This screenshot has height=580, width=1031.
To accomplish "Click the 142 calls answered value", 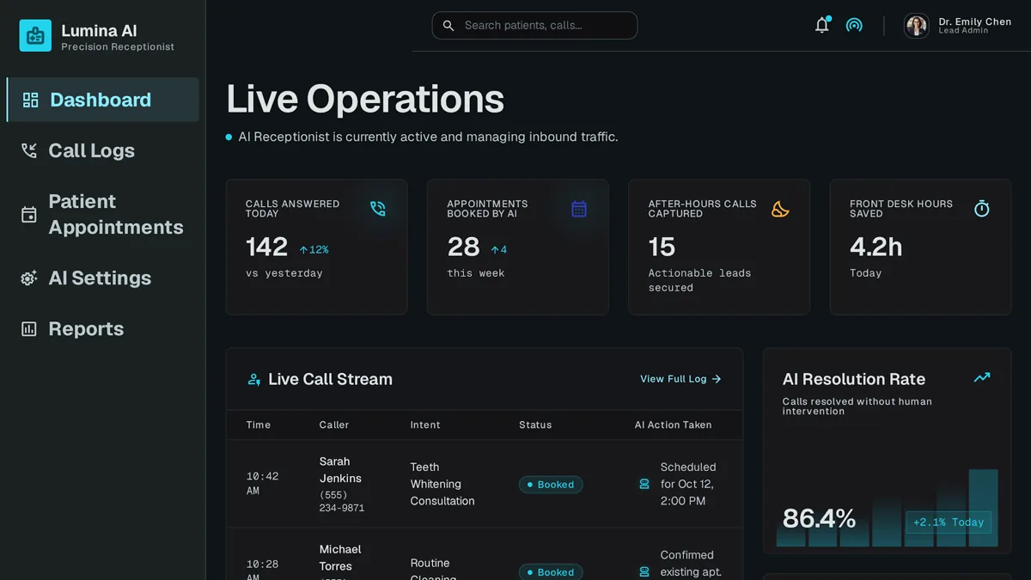I will (x=266, y=247).
